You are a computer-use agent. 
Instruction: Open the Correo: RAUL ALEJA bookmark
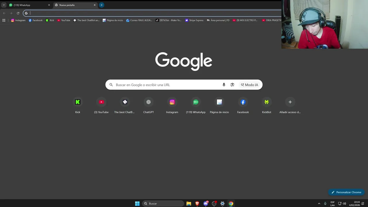pos(139,20)
